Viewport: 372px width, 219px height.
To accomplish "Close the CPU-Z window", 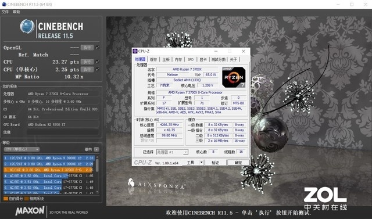I will click(244, 51).
